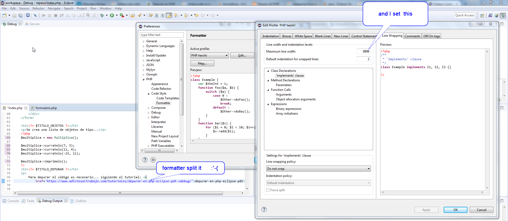508x221 pixels.
Task: Click the green Run launch icon
Action: 112,15
